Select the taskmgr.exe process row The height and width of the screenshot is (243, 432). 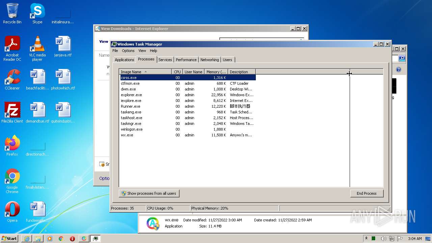(x=187, y=124)
